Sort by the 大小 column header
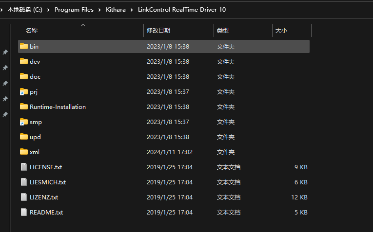This screenshot has width=373, height=232. [281, 30]
